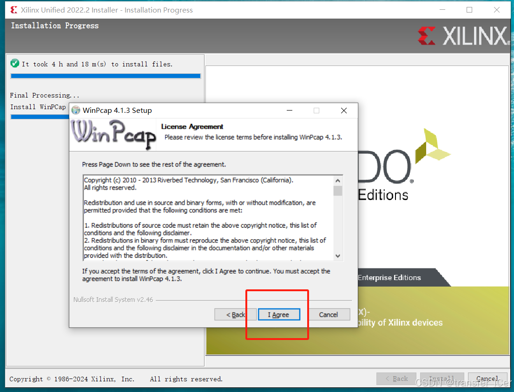Click the 'Installation Progress' header text
Image resolution: width=514 pixels, height=392 pixels.
click(55, 26)
